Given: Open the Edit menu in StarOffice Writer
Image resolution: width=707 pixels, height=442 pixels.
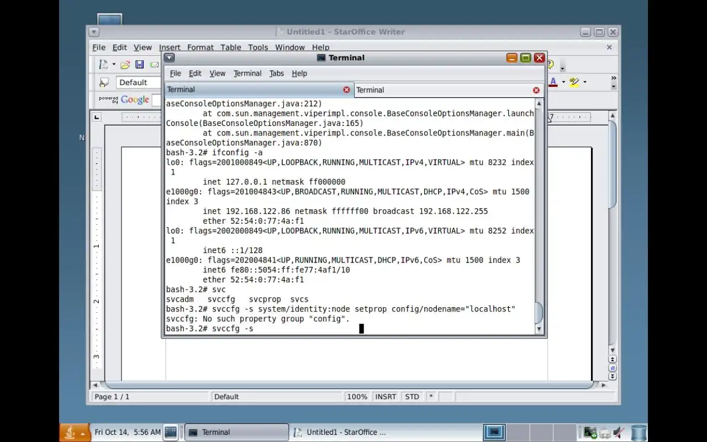Looking at the screenshot, I should [120, 48].
